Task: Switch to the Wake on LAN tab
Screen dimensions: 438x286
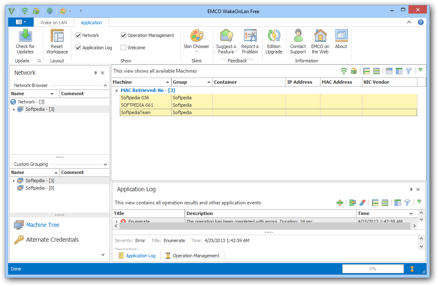Action: click(x=54, y=23)
